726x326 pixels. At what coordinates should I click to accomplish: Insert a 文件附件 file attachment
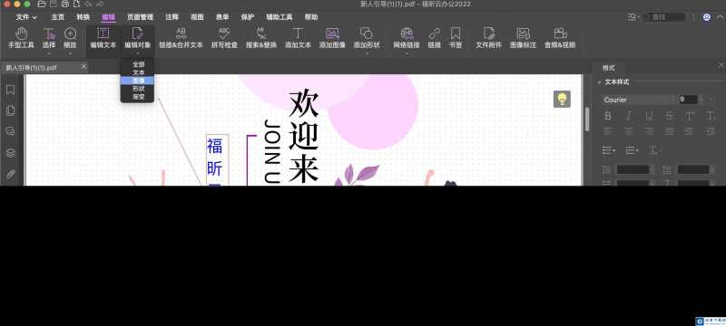pyautogui.click(x=488, y=38)
